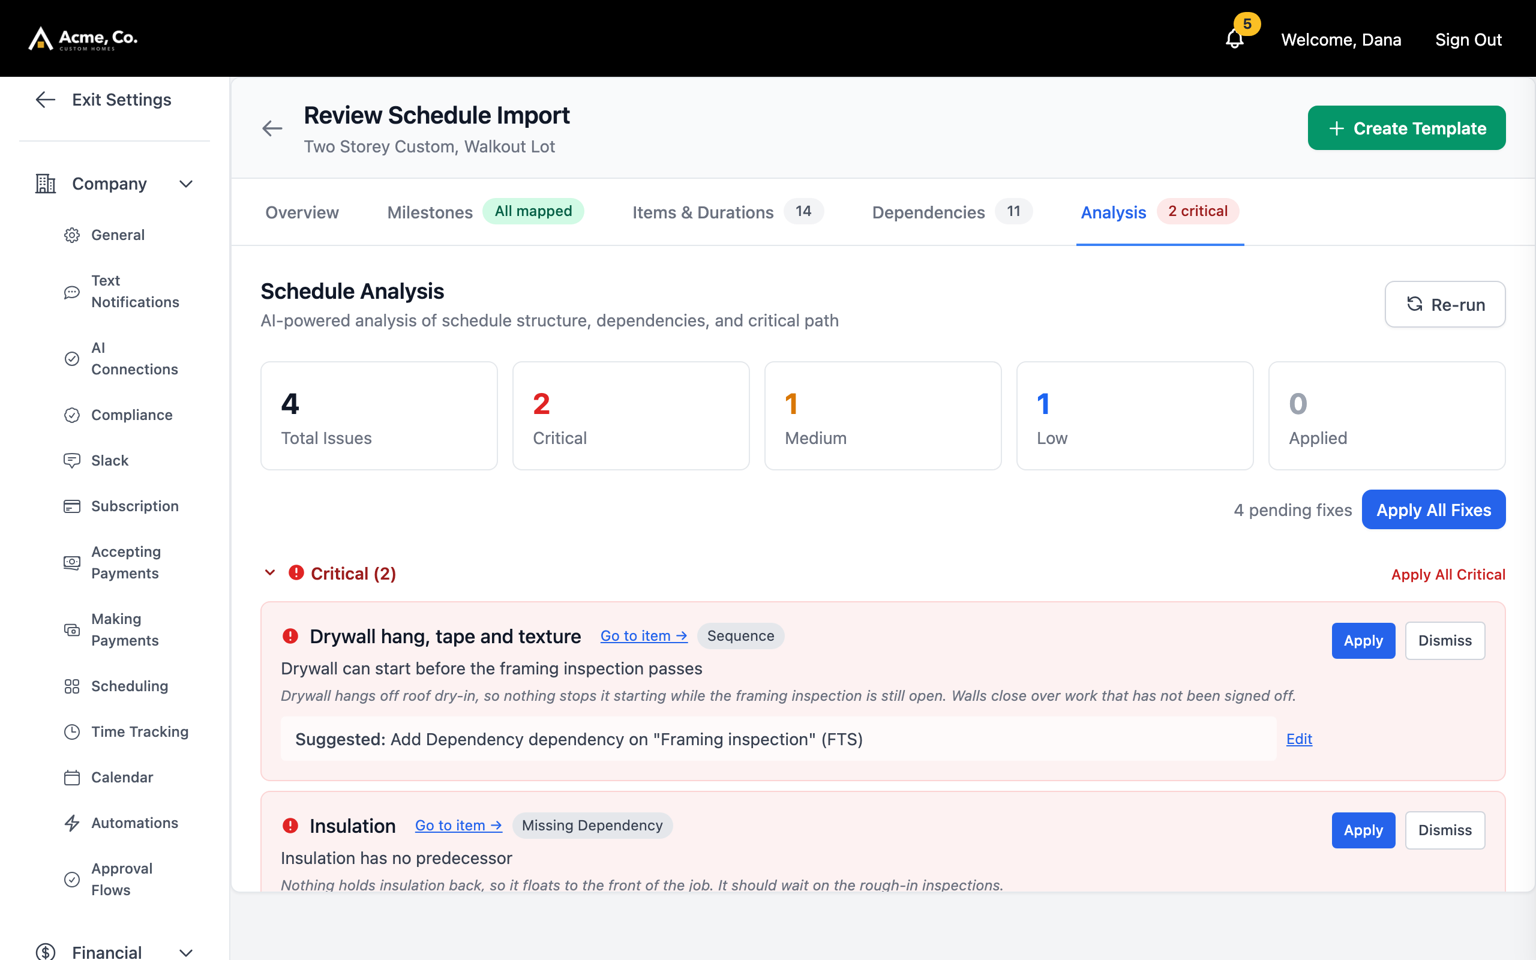Re-run the schedule analysis
1536x960 pixels.
[1445, 305]
